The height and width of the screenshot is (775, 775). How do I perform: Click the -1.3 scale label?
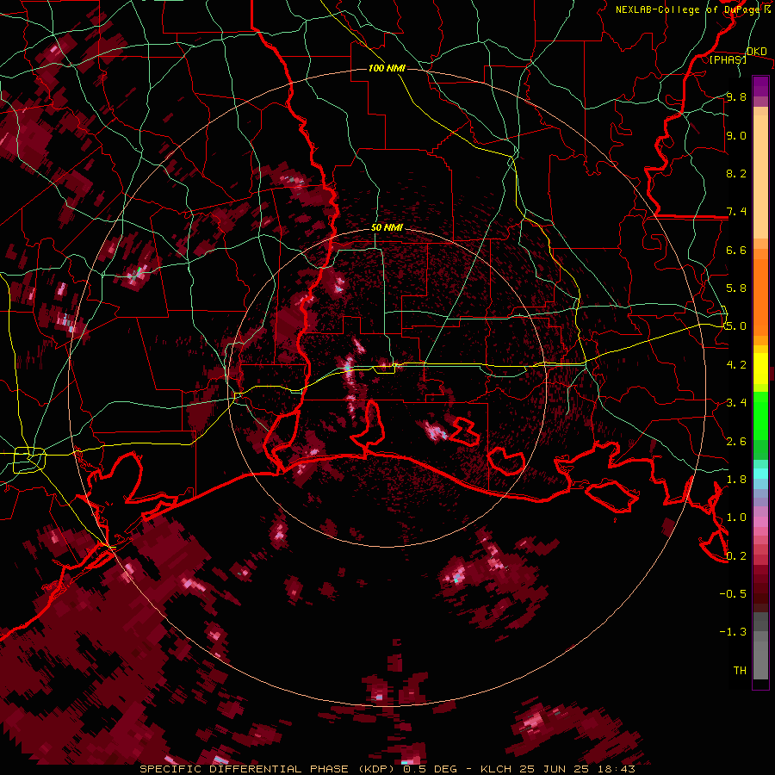733,632
